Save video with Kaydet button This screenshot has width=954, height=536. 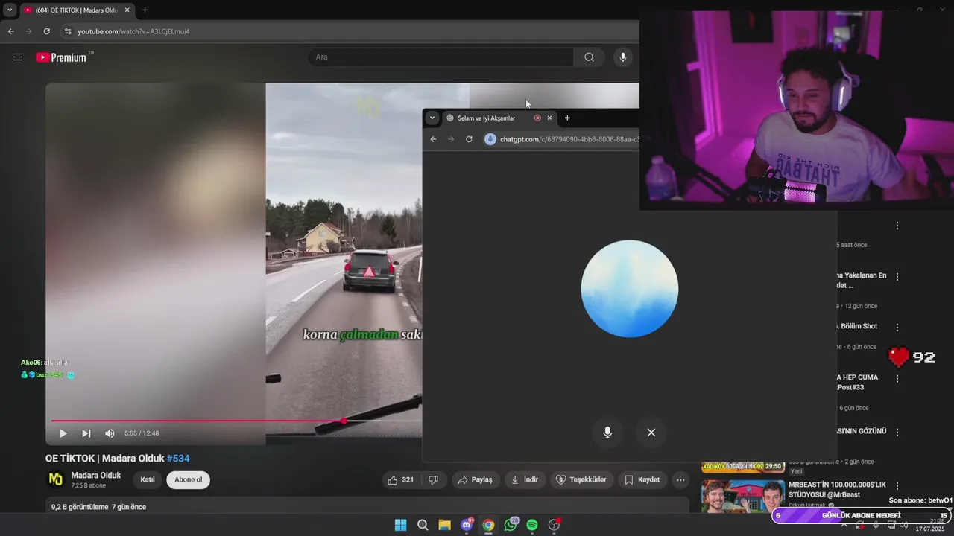click(642, 480)
